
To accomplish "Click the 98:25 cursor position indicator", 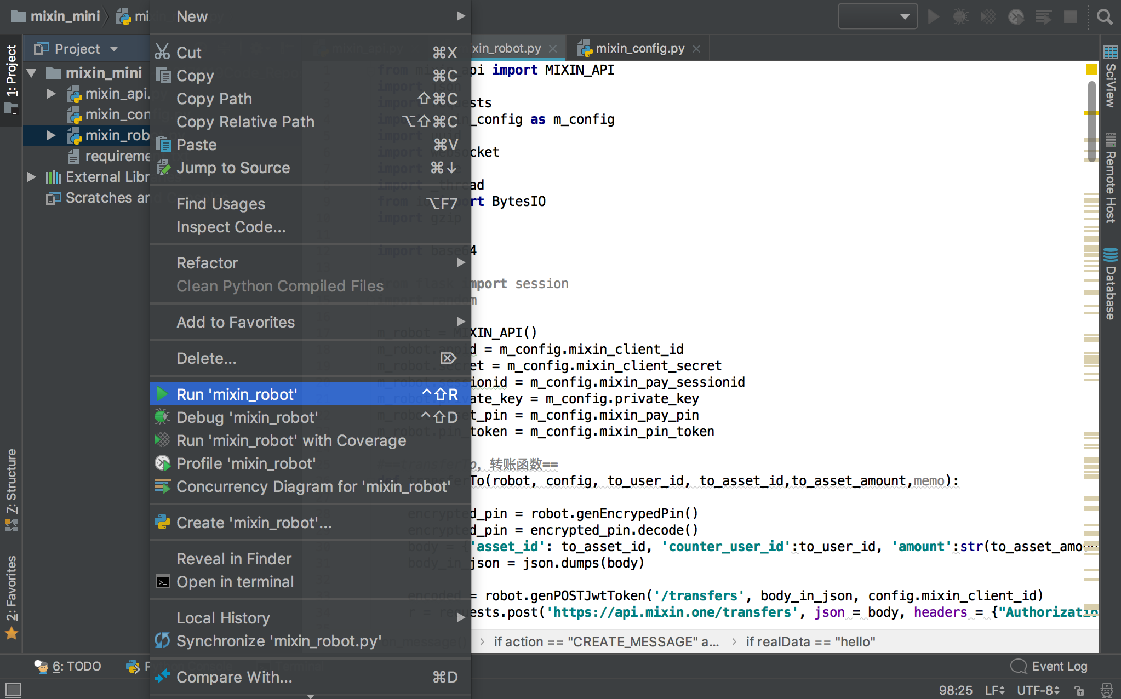I will (x=956, y=690).
